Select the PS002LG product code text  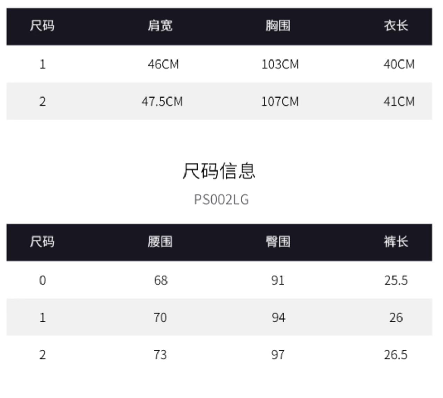pyautogui.click(x=221, y=200)
